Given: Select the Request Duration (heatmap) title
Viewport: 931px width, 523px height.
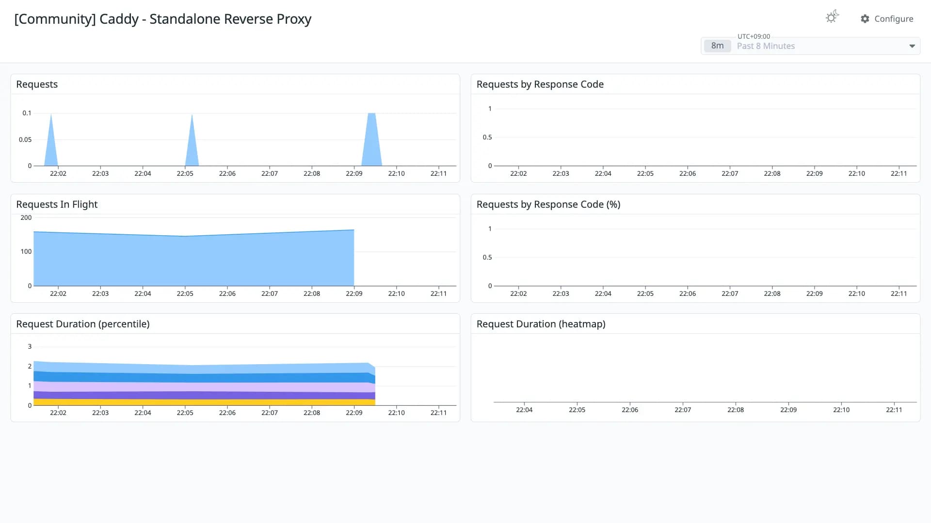Looking at the screenshot, I should pyautogui.click(x=541, y=324).
